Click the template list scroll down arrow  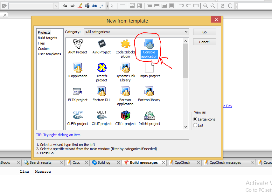(185, 127)
